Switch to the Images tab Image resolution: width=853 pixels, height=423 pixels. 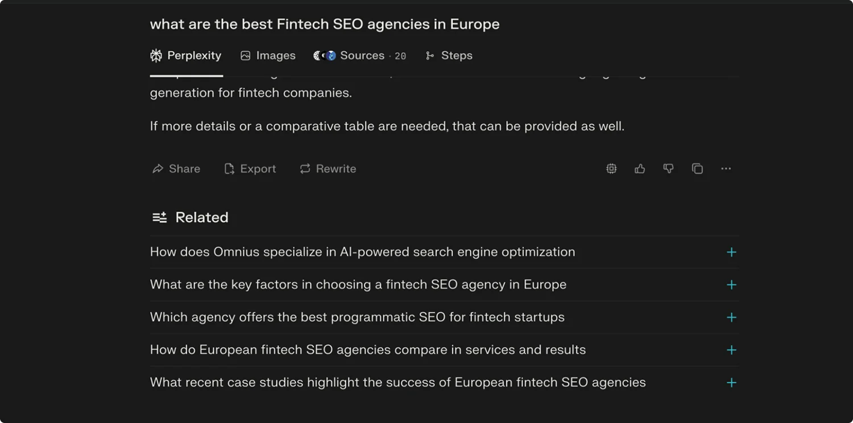(x=268, y=56)
